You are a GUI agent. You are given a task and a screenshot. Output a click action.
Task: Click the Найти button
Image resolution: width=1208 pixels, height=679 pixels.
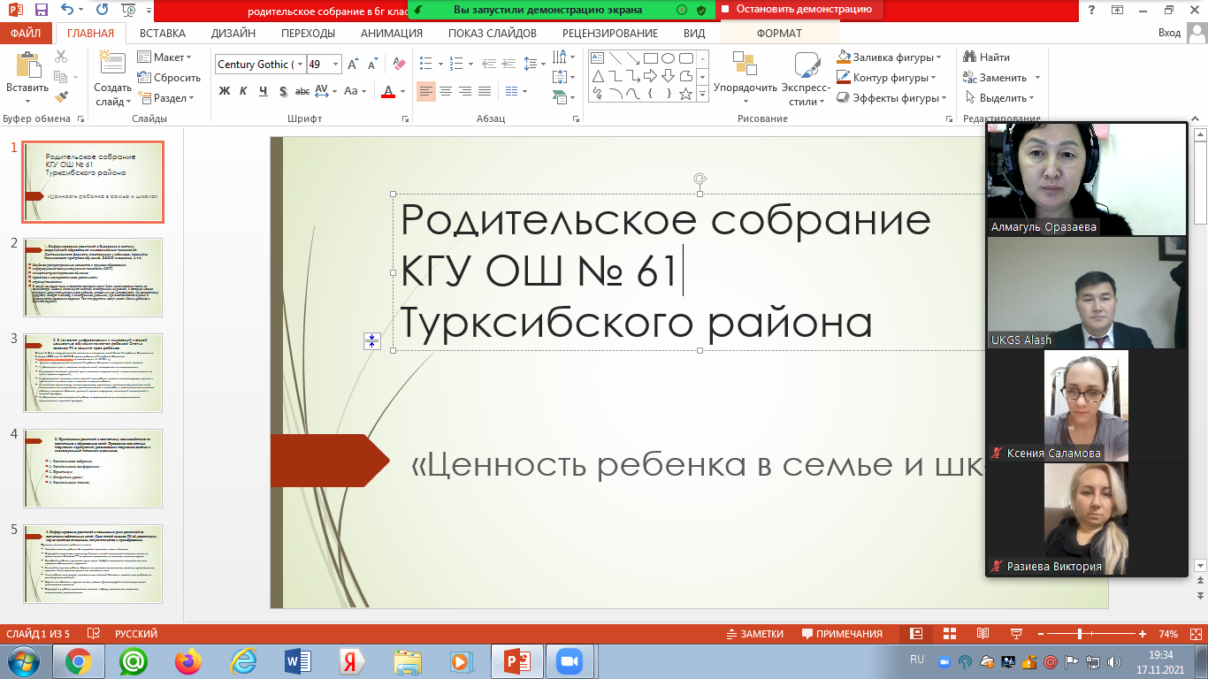pos(987,57)
